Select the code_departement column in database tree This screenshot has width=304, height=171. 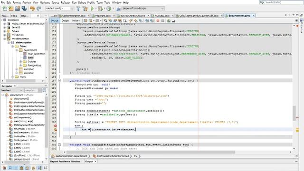(x=36, y=54)
